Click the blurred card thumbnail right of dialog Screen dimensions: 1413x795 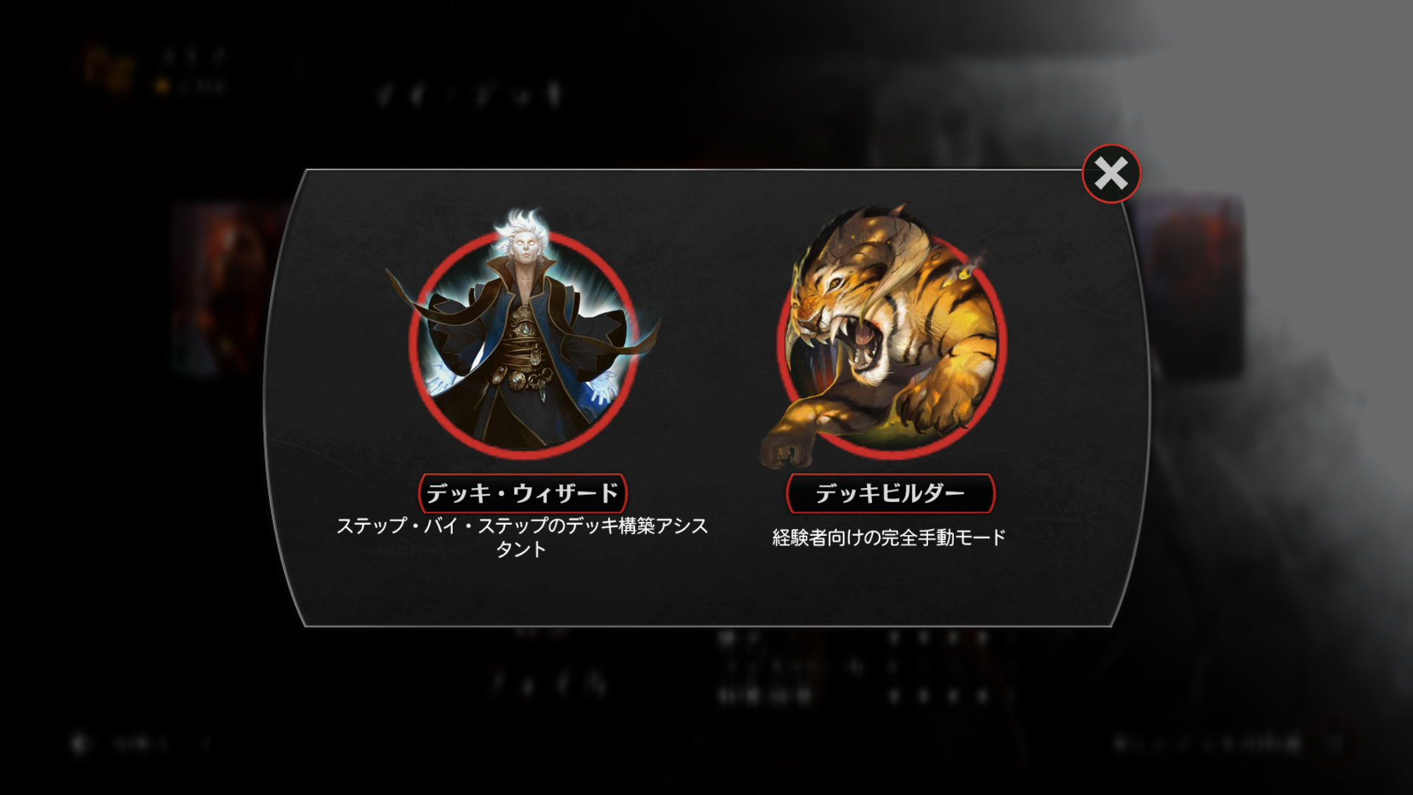pos(1192,287)
